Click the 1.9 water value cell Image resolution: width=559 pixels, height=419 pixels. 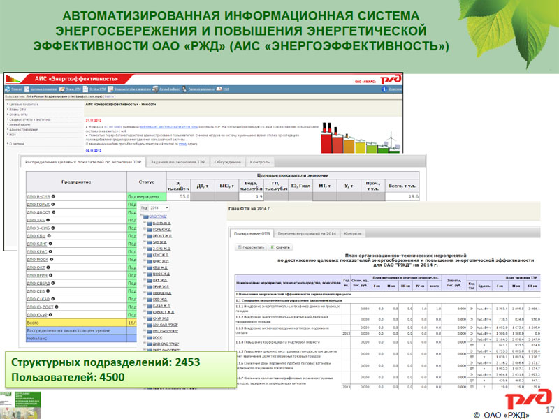252,196
